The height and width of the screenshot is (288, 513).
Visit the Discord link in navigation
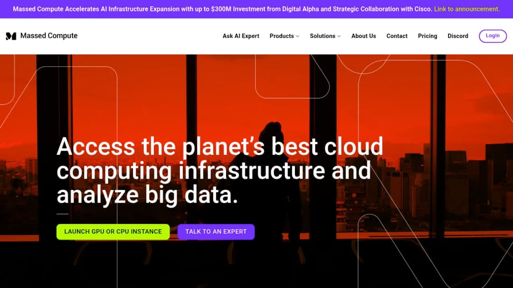point(458,36)
